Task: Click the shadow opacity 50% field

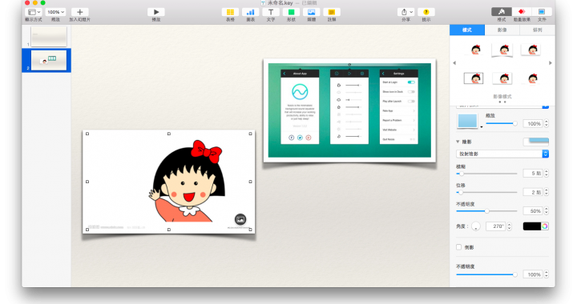Action: [533, 210]
